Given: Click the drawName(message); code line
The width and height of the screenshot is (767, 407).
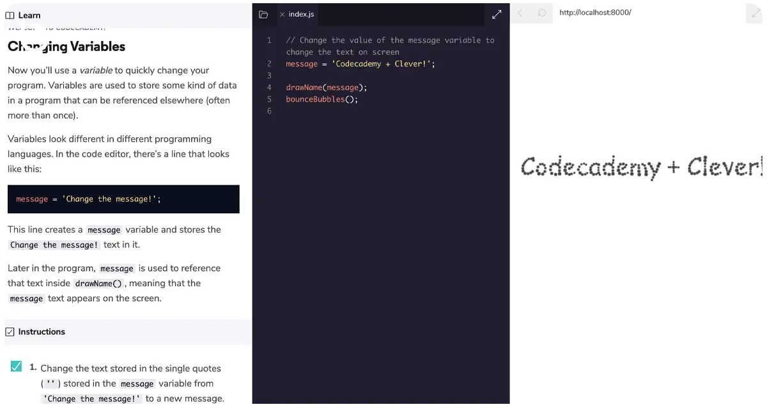Looking at the screenshot, I should pos(327,88).
